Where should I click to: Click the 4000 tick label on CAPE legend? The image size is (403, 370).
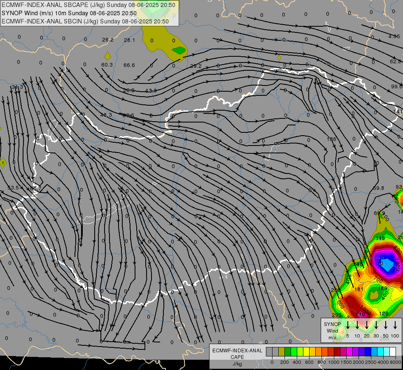coord(383,362)
